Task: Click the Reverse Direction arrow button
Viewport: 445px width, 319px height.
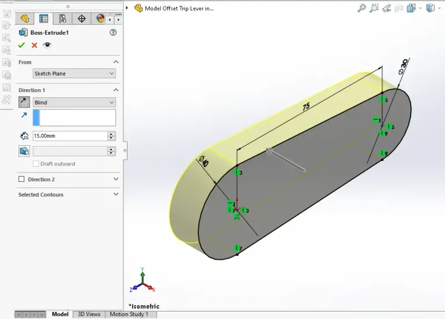Action: coord(24,102)
